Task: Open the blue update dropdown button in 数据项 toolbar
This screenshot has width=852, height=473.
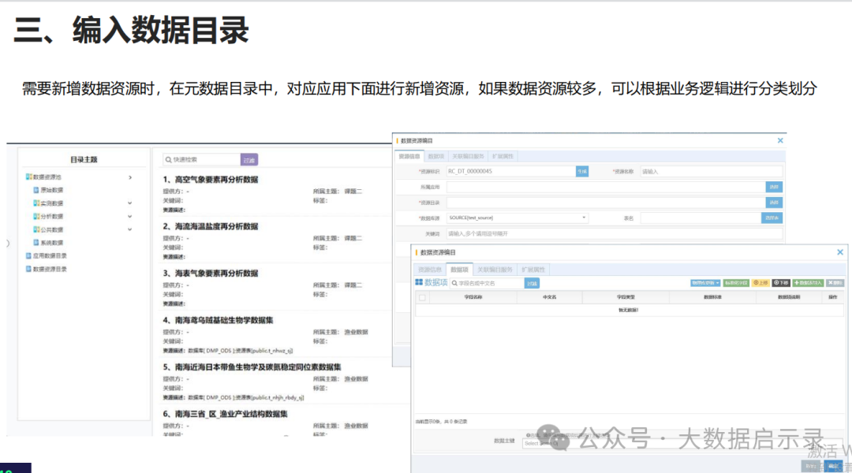Action: (x=705, y=283)
